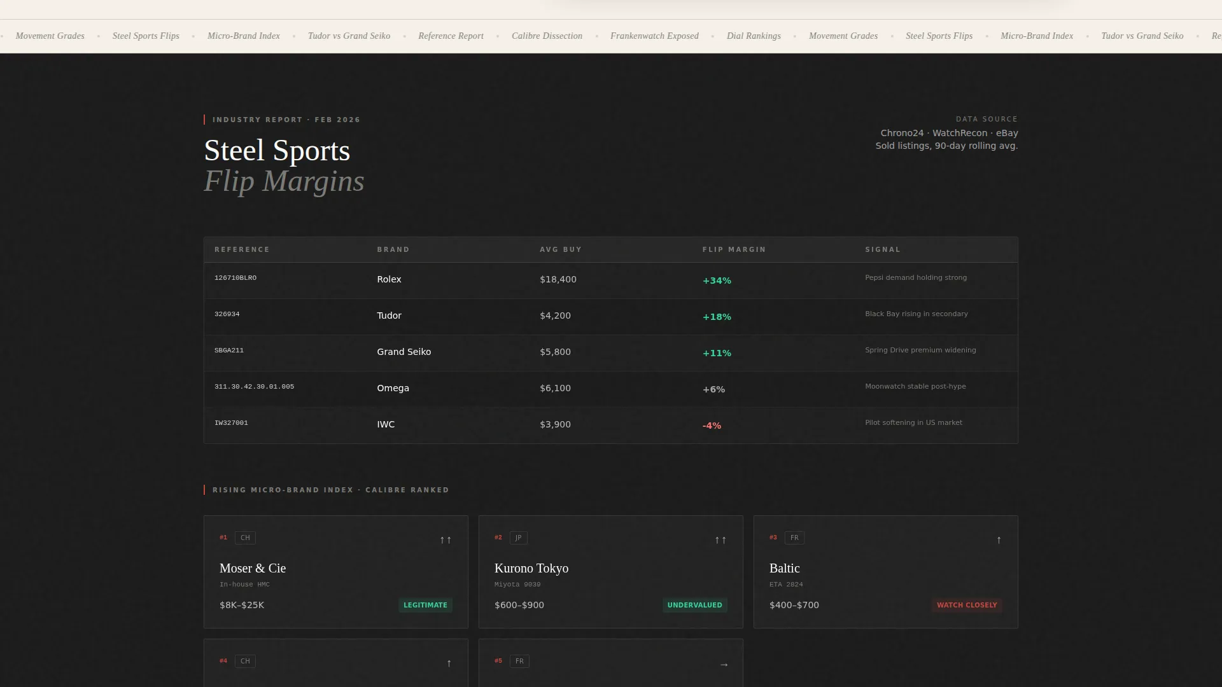This screenshot has width=1222, height=687.
Task: Open the Reference Report ticker link
Action: pyautogui.click(x=451, y=36)
